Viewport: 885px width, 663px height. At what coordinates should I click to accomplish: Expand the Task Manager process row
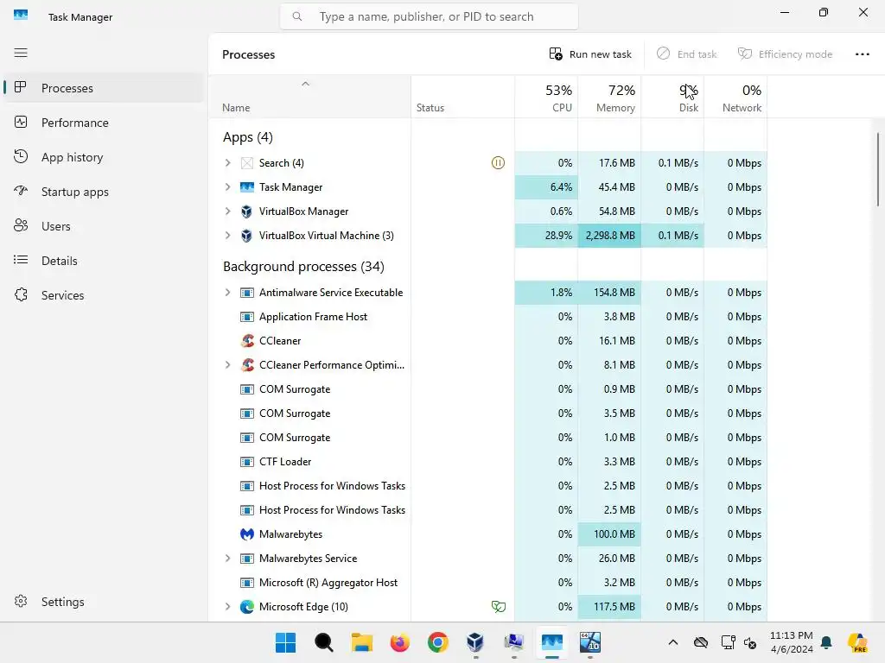(x=227, y=187)
